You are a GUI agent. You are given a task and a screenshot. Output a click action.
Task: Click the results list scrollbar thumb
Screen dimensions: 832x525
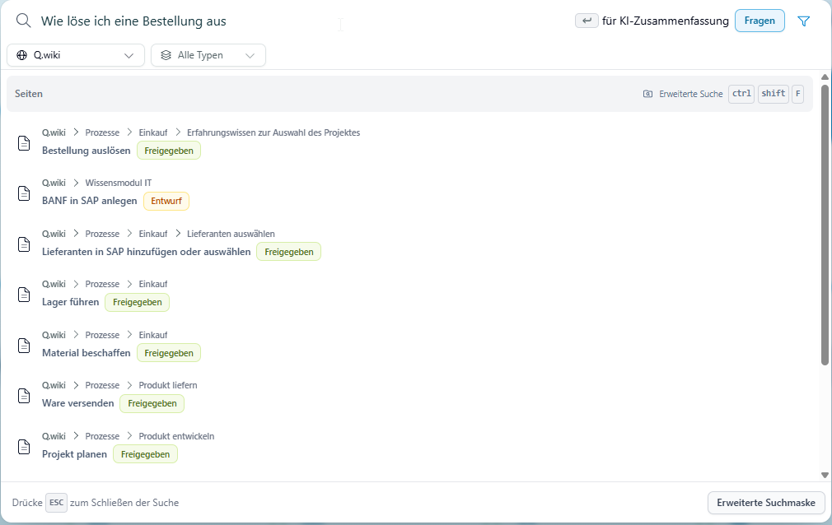click(x=825, y=225)
